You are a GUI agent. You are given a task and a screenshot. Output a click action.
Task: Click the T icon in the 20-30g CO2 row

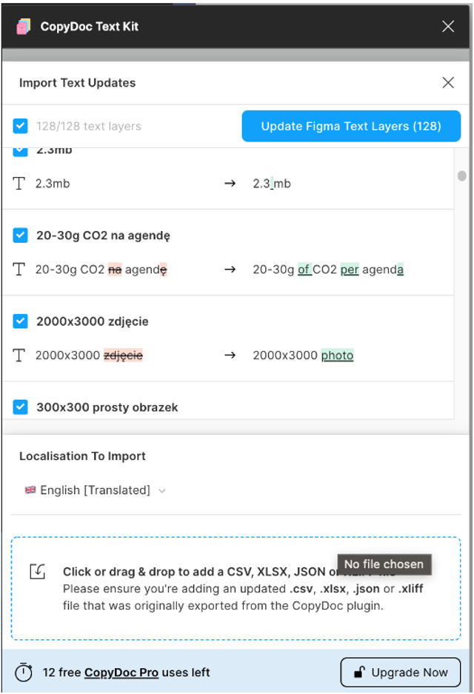20,270
